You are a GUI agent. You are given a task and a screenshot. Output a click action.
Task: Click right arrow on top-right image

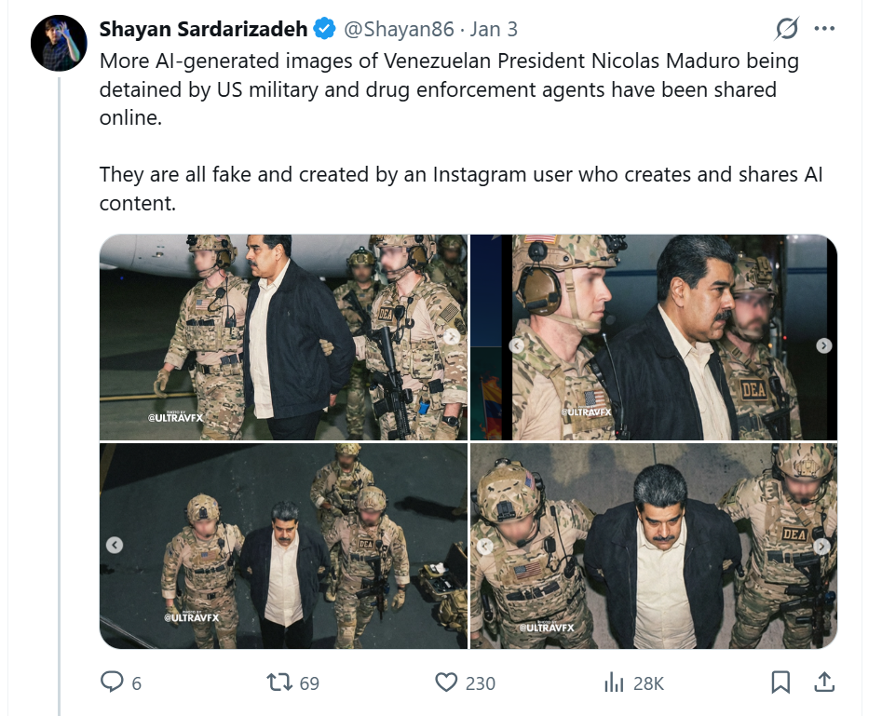(823, 345)
